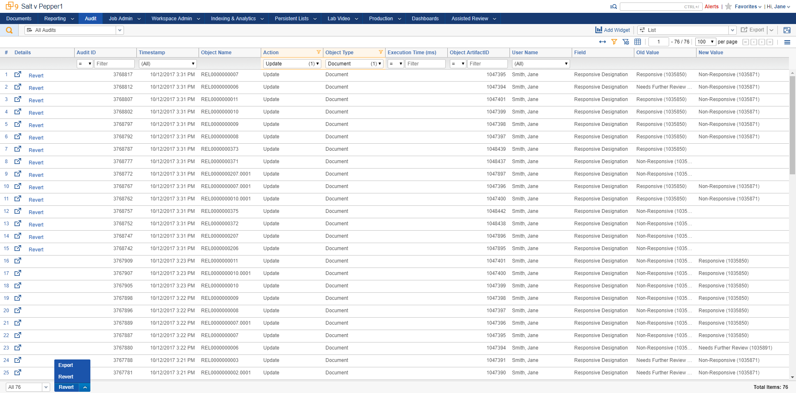Click the filter funnel in Action column header
Viewport: 796px width, 393px height.
coord(318,52)
